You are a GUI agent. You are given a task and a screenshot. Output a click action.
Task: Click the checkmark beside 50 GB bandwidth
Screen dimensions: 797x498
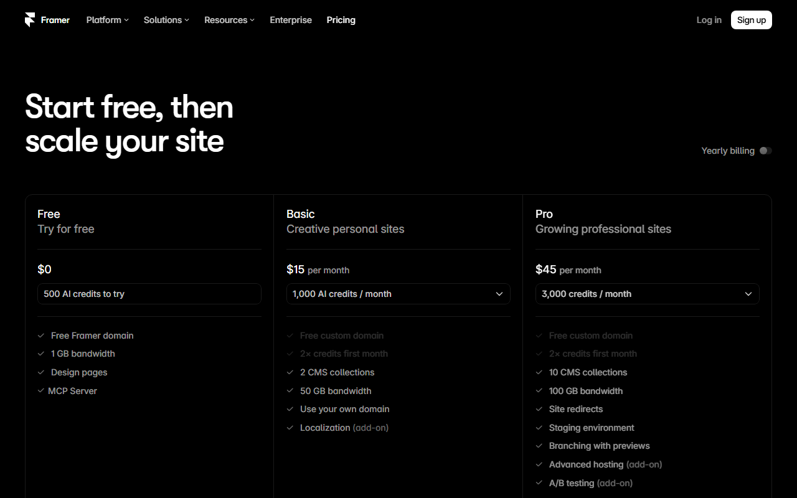[290, 391]
